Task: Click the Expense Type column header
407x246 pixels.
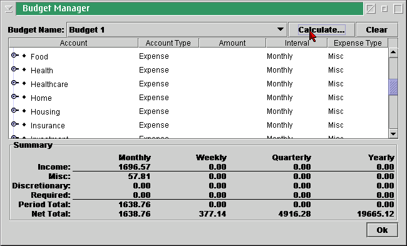Action: pos(358,43)
